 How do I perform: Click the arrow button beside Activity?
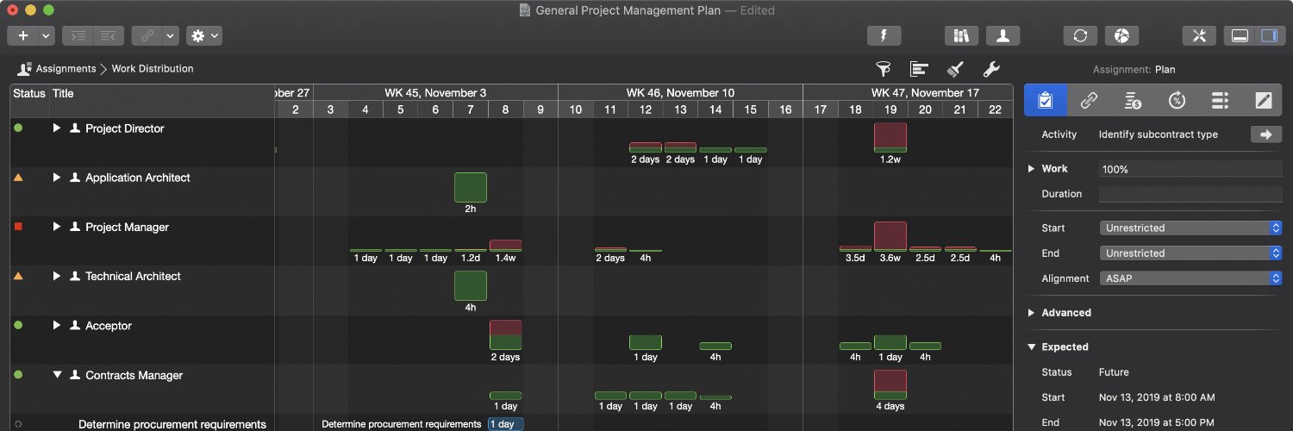(x=1266, y=134)
